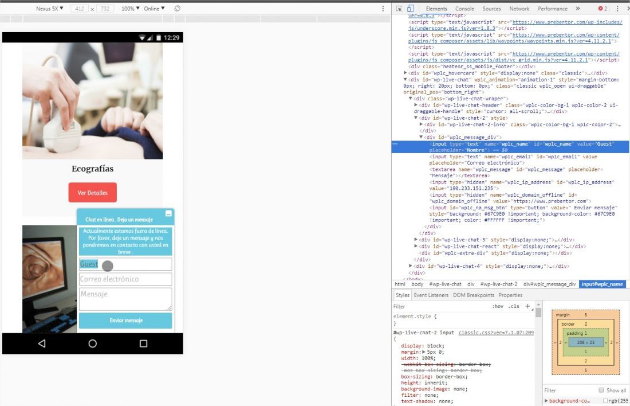Click the ultrasound photo thumbnail above Ecografías
Screen dimensions: 630x406
[92, 101]
